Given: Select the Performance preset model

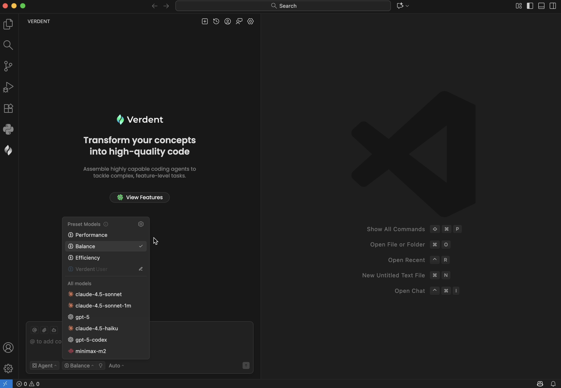Looking at the screenshot, I should tap(91, 235).
